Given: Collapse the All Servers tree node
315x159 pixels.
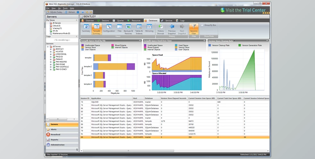Looking at the screenshot, I should (48, 47).
